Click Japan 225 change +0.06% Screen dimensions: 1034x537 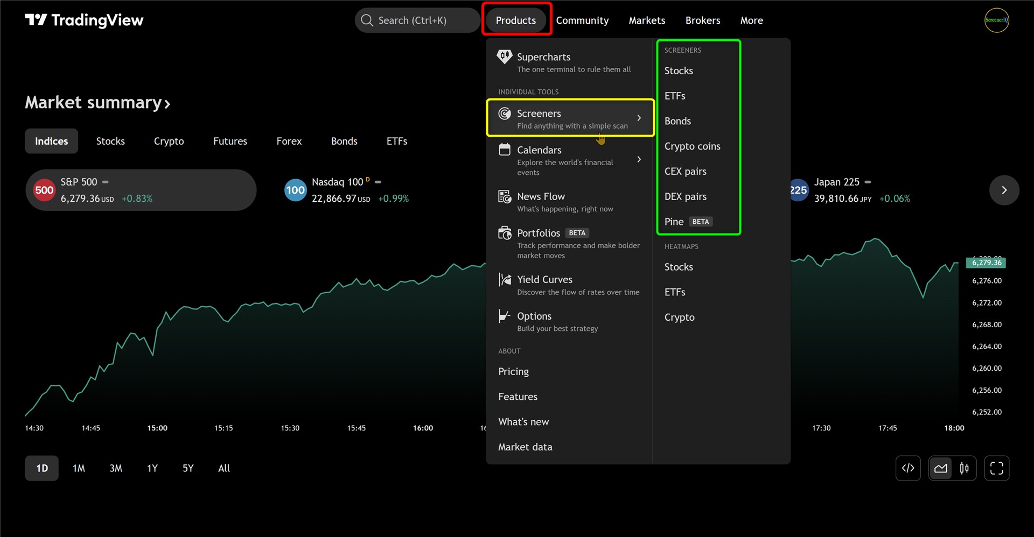coord(895,199)
